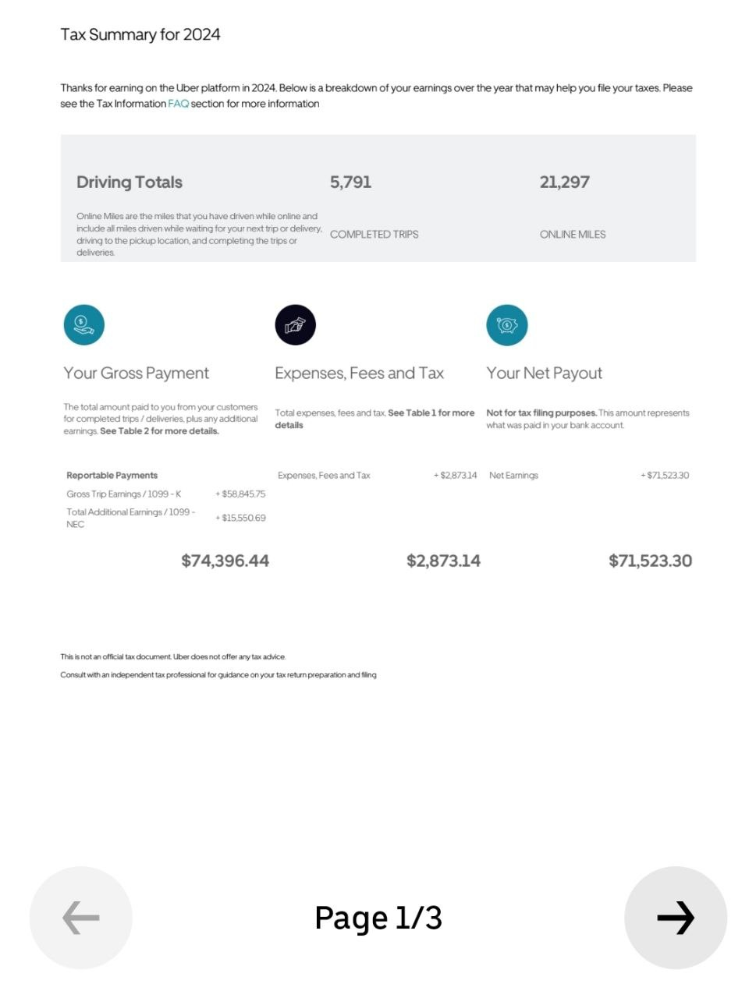Open the FAQ link

pyautogui.click(x=179, y=104)
